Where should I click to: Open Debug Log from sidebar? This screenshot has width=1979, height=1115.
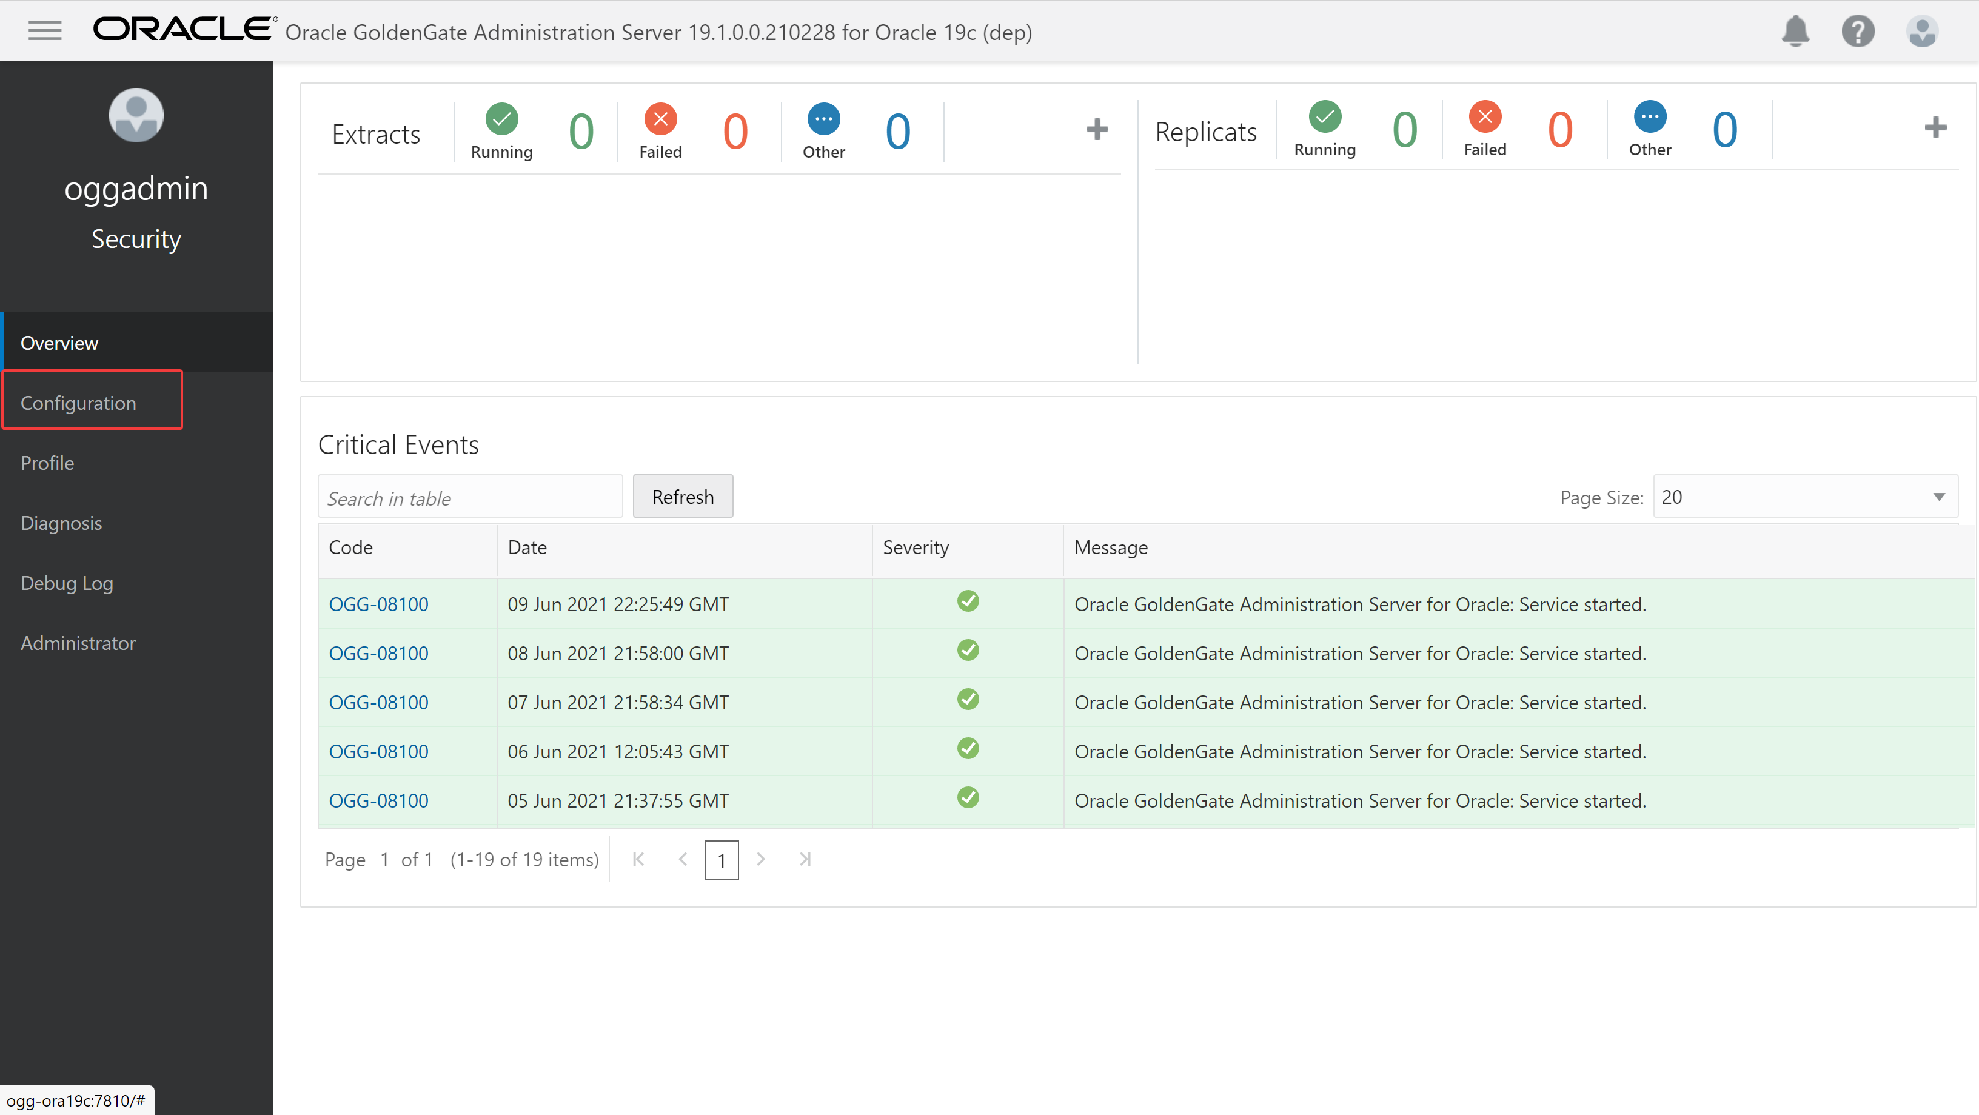pos(67,583)
